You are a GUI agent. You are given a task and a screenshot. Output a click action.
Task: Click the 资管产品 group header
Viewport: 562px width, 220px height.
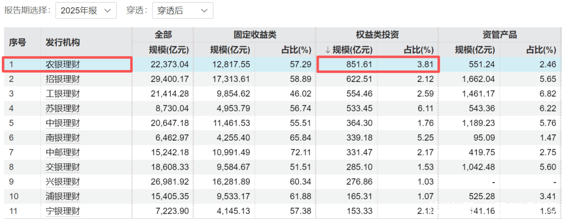coord(499,35)
